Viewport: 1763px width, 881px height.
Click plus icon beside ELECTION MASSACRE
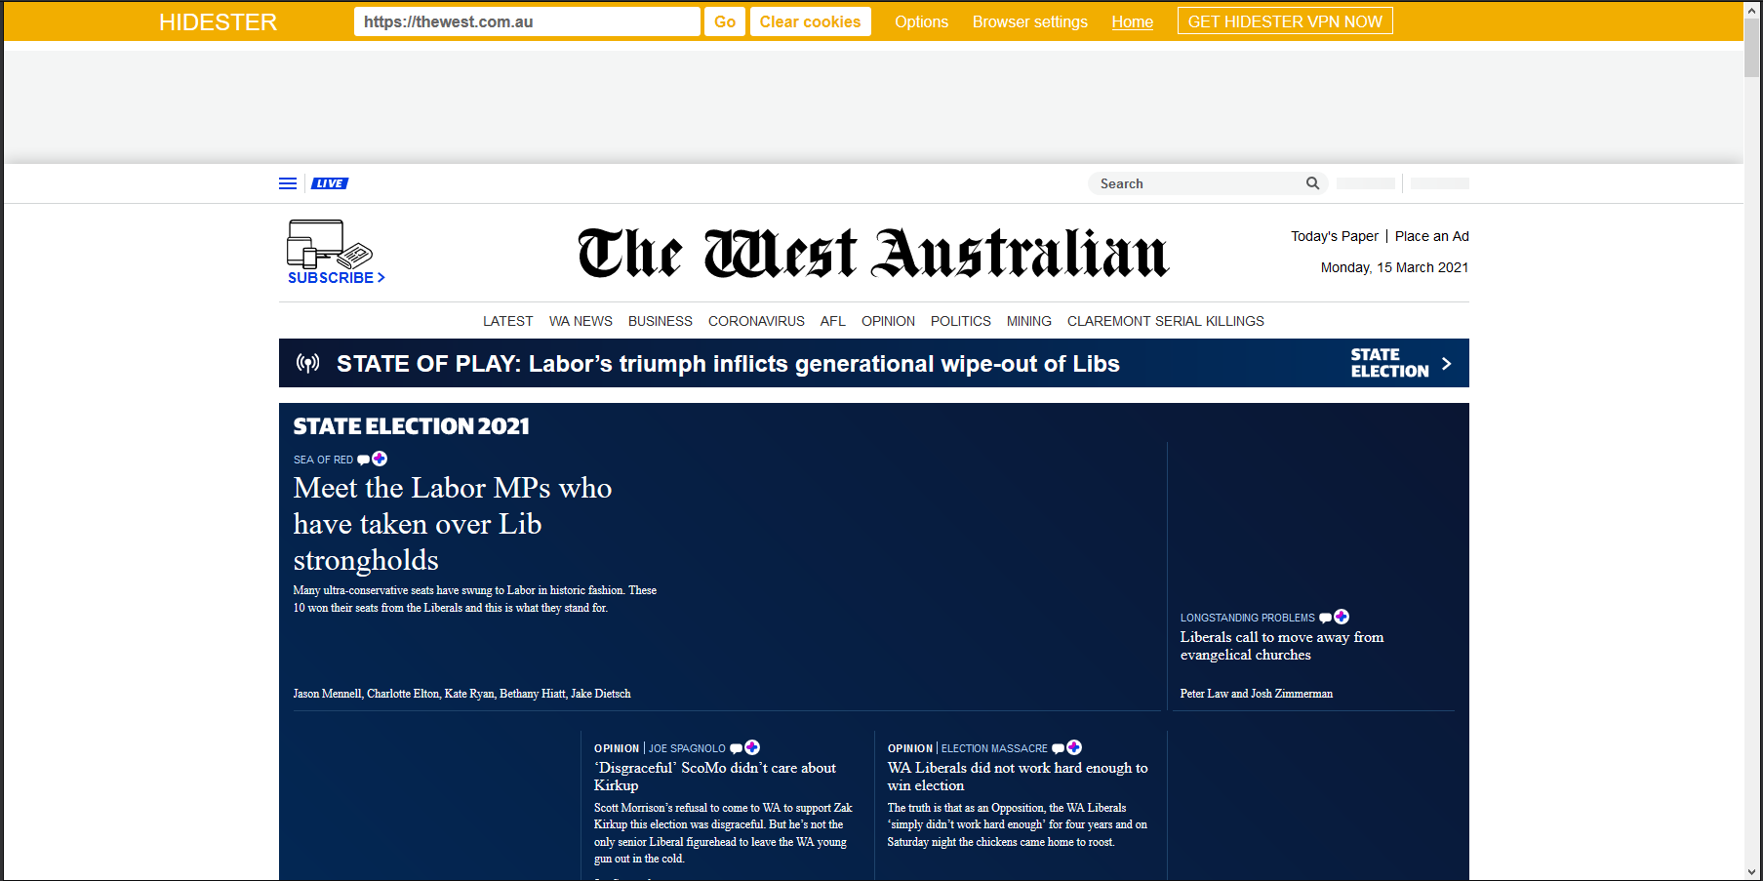(x=1074, y=747)
